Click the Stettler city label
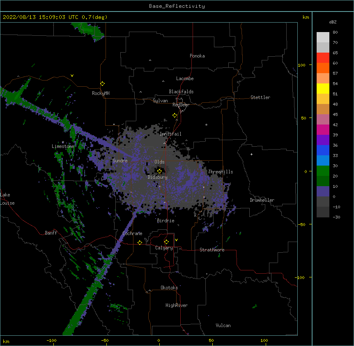Image resolution: width=354 pixels, height=346 pixels. pos(260,97)
